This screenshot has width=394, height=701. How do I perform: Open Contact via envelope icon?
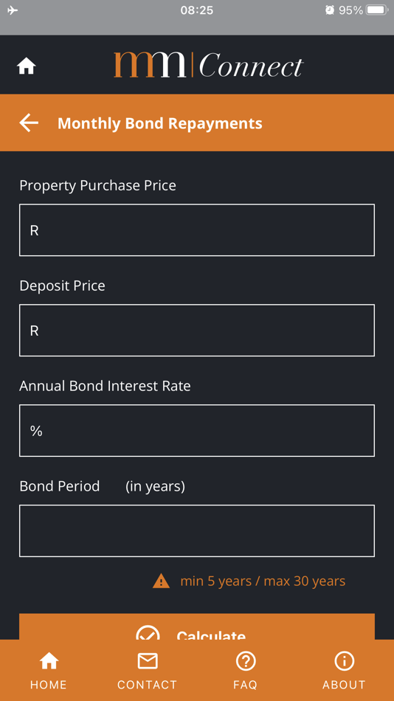(x=147, y=660)
